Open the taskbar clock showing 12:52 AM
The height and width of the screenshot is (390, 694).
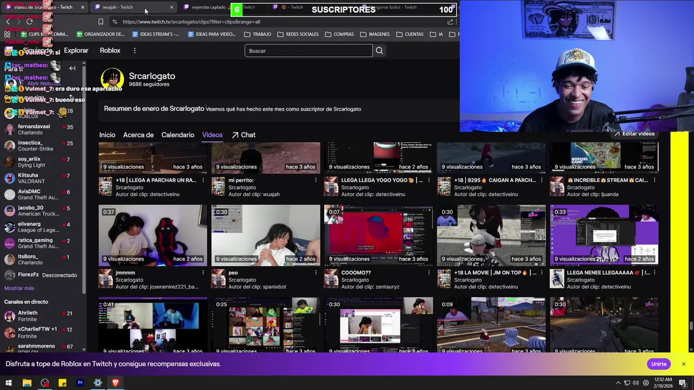[x=663, y=383]
